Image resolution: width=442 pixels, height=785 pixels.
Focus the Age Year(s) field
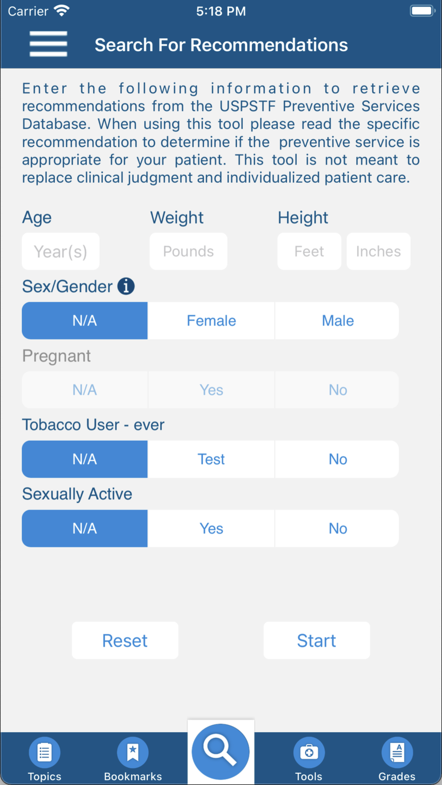(x=61, y=252)
